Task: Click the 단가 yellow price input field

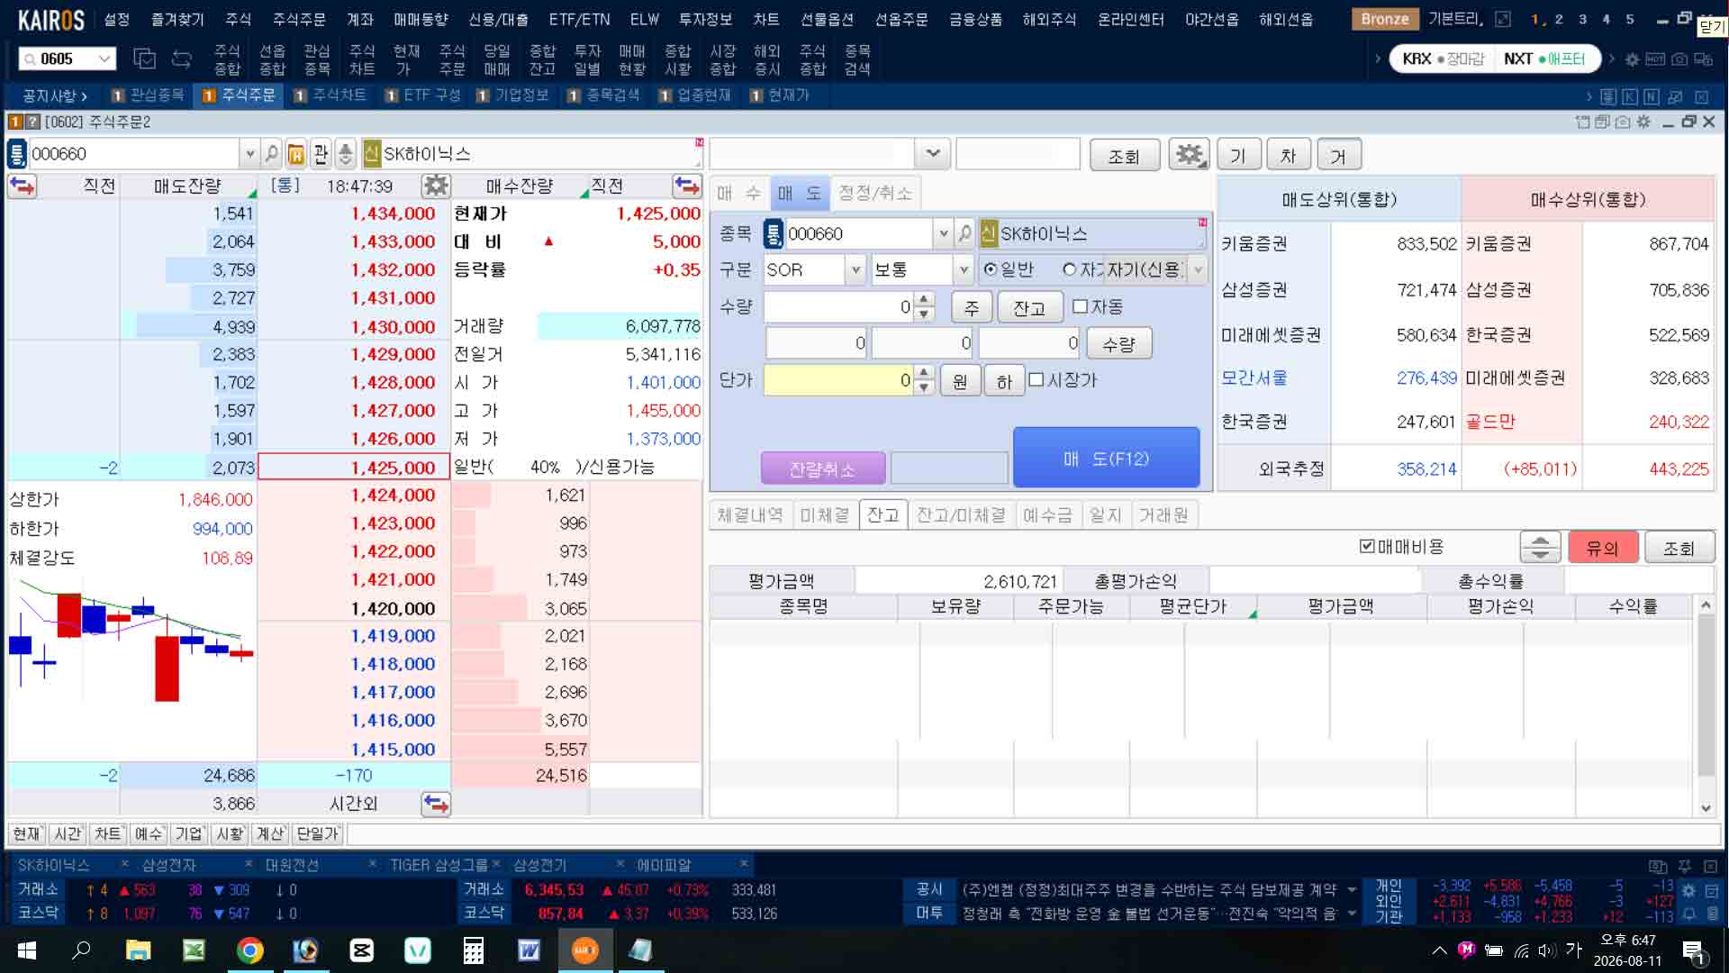Action: pyautogui.click(x=839, y=380)
